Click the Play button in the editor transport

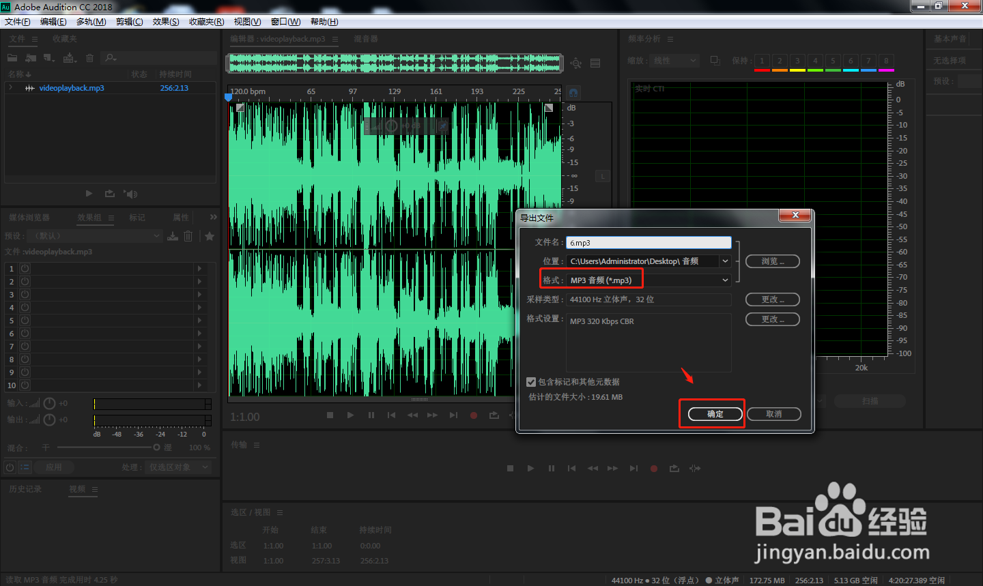(x=350, y=415)
